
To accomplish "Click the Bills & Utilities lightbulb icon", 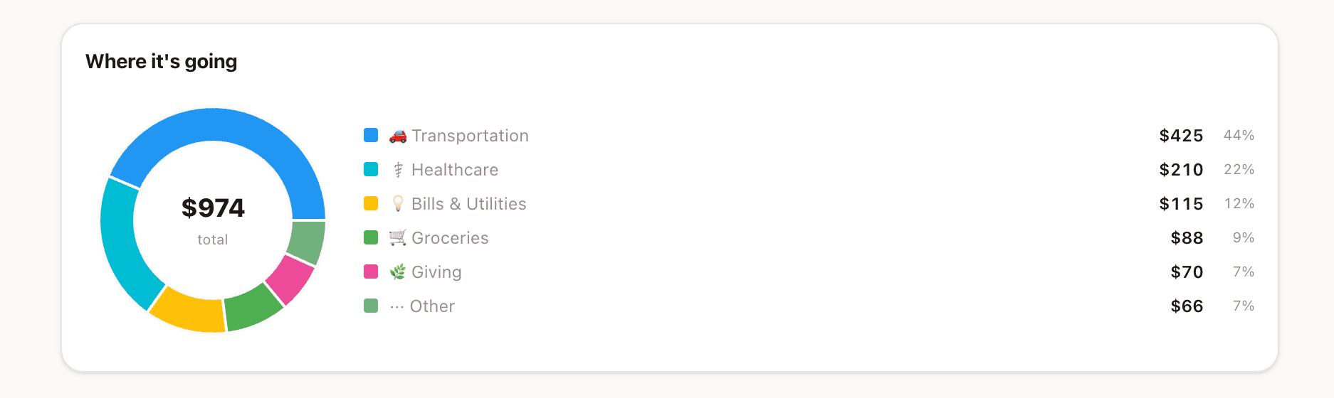I will (398, 204).
